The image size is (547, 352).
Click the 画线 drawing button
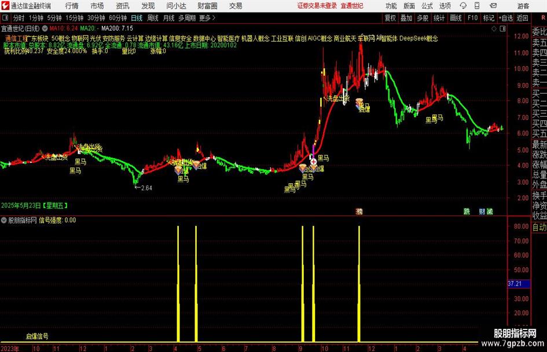[x=456, y=18]
